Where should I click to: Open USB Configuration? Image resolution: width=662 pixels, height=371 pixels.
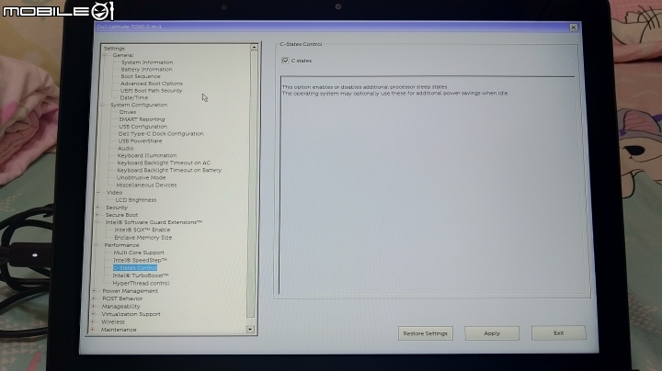point(143,127)
